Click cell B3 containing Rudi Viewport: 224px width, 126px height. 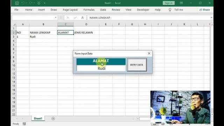(43, 37)
